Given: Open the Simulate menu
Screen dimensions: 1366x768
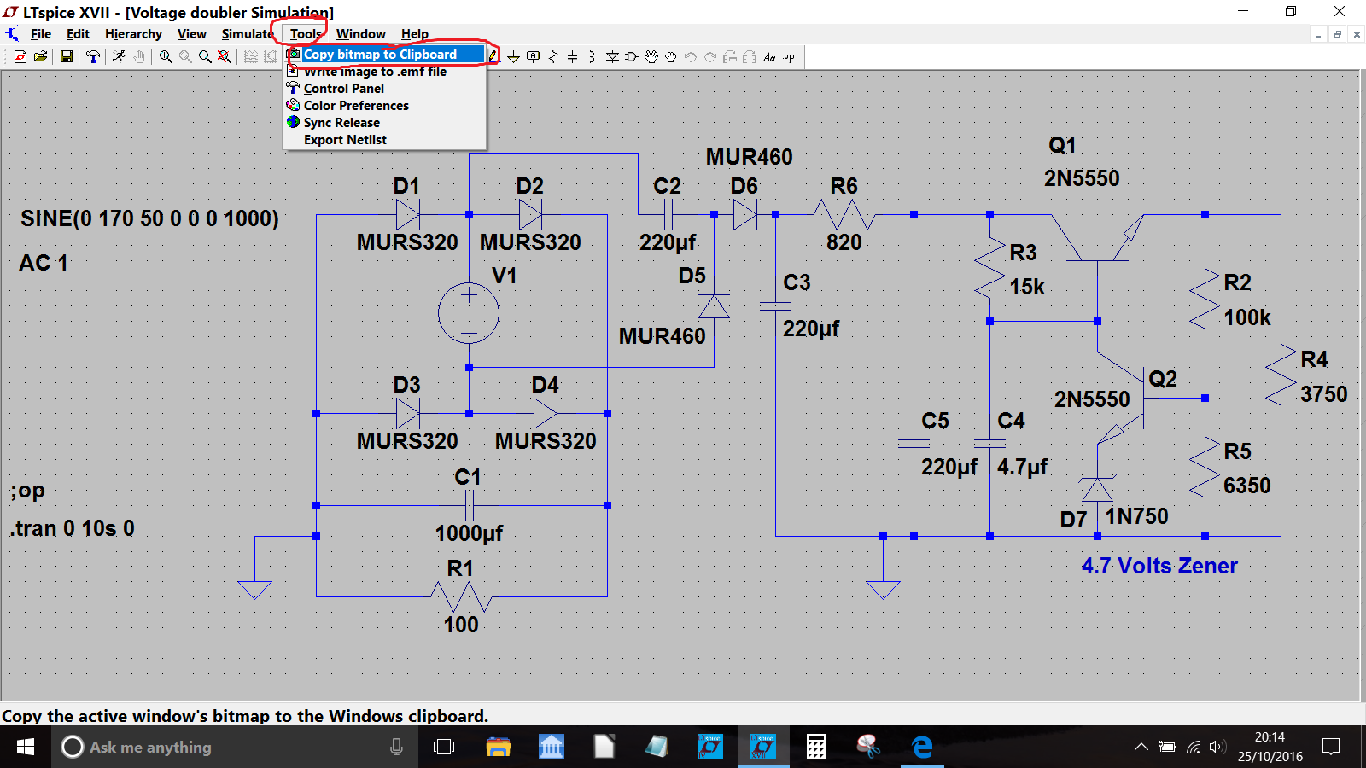Looking at the screenshot, I should pyautogui.click(x=247, y=34).
